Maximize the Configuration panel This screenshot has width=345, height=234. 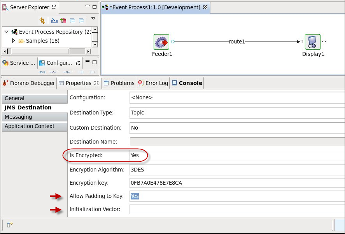[x=95, y=62]
